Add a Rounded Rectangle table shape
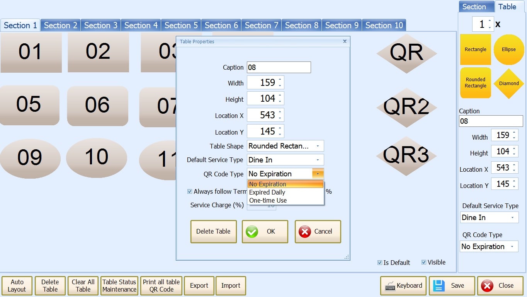527x297 pixels. [475, 83]
